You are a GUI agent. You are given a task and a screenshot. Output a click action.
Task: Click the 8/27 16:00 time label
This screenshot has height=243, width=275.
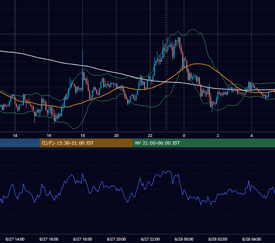coord(49,239)
